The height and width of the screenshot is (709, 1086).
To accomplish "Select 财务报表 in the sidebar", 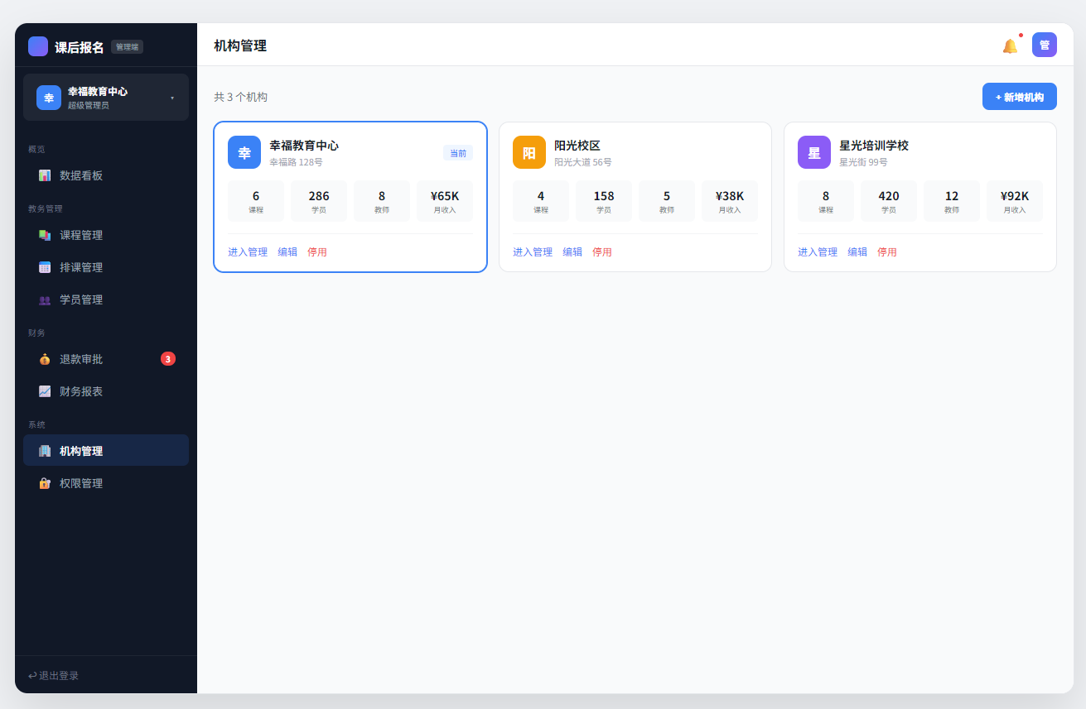I will 106,391.
